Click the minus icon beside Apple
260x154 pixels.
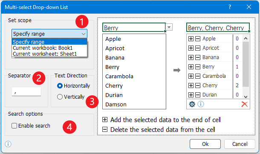197,39
